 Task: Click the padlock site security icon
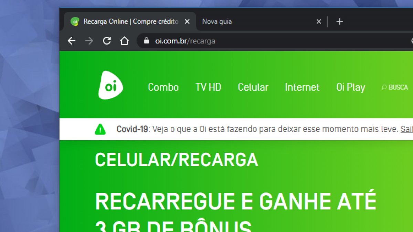point(147,41)
